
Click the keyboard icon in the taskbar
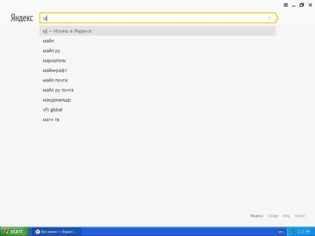click(x=281, y=232)
